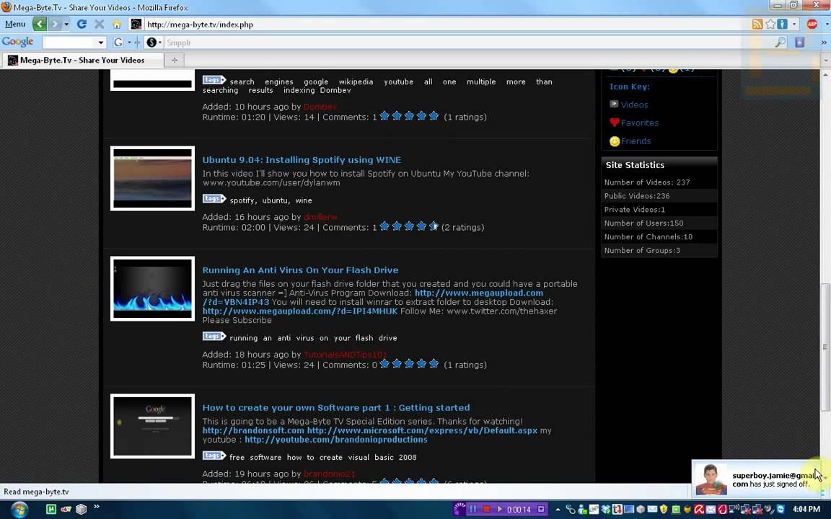The height and width of the screenshot is (519, 831).
Task: Open the screen recorder dropdown in taskbar
Action: 541,510
